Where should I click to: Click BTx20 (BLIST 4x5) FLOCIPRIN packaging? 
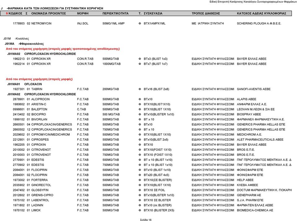(157, 175)
